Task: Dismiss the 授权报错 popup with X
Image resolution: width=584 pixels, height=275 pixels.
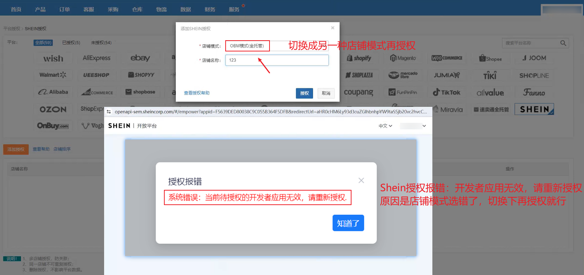Action: click(x=361, y=180)
